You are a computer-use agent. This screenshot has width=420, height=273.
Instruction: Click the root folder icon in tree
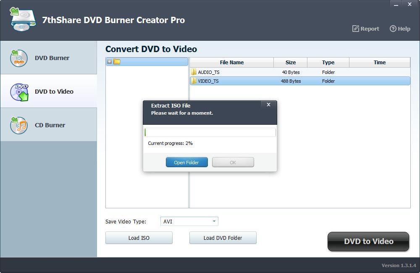point(117,62)
